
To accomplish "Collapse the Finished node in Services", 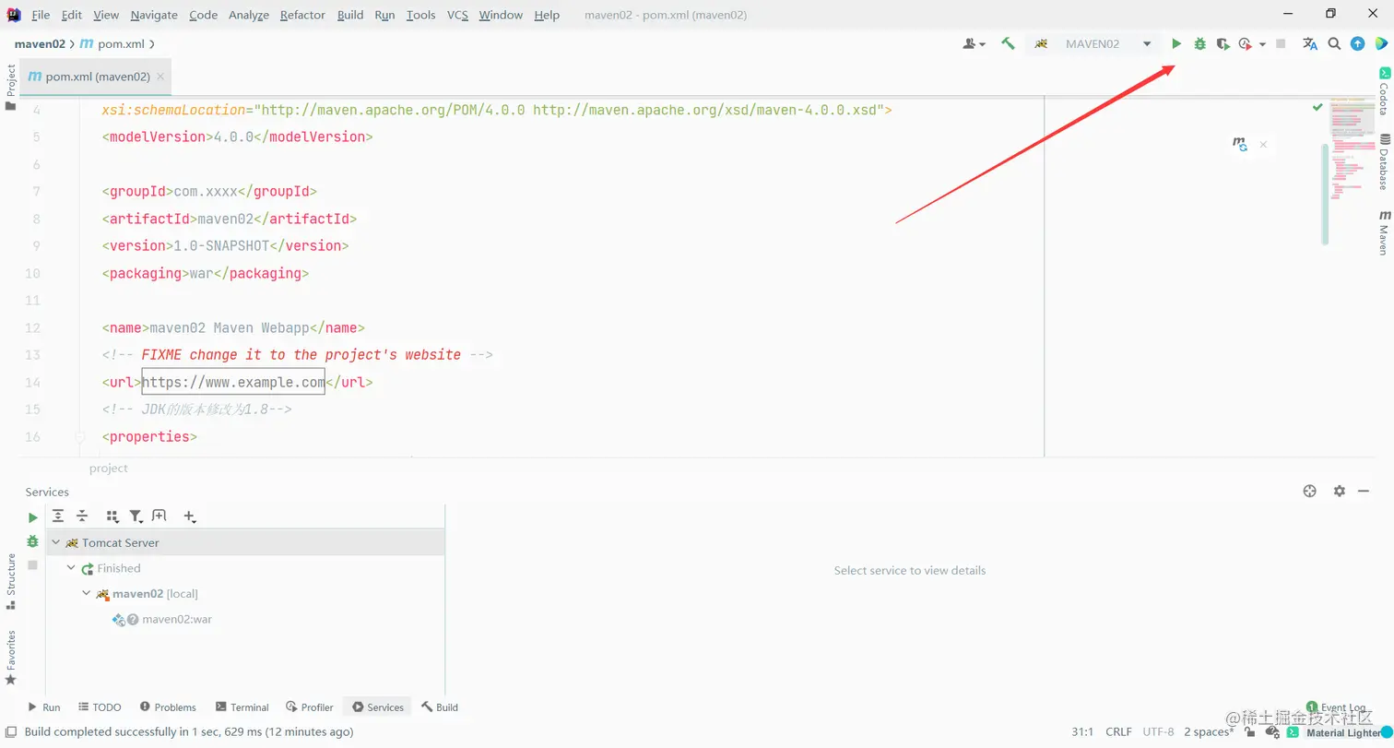I will [x=72, y=568].
